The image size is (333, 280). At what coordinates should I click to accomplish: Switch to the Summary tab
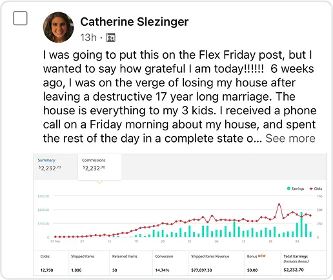pyautogui.click(x=55, y=166)
